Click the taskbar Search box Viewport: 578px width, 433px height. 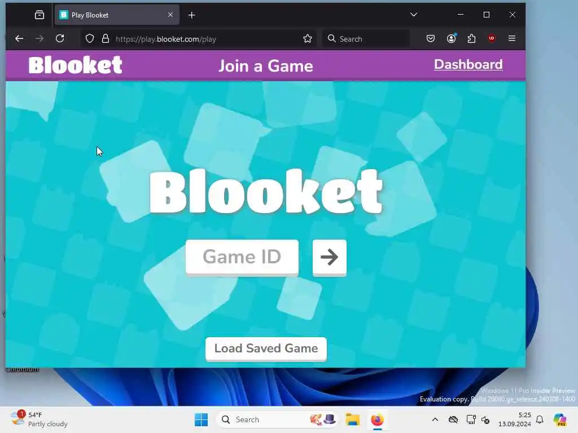[277, 419]
